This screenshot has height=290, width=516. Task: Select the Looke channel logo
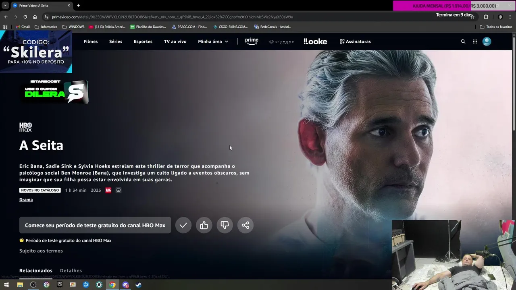[x=315, y=41]
